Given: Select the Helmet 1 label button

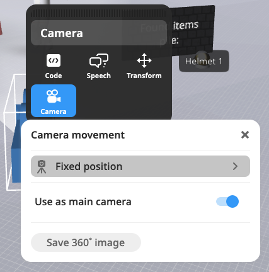Looking at the screenshot, I should coord(203,61).
